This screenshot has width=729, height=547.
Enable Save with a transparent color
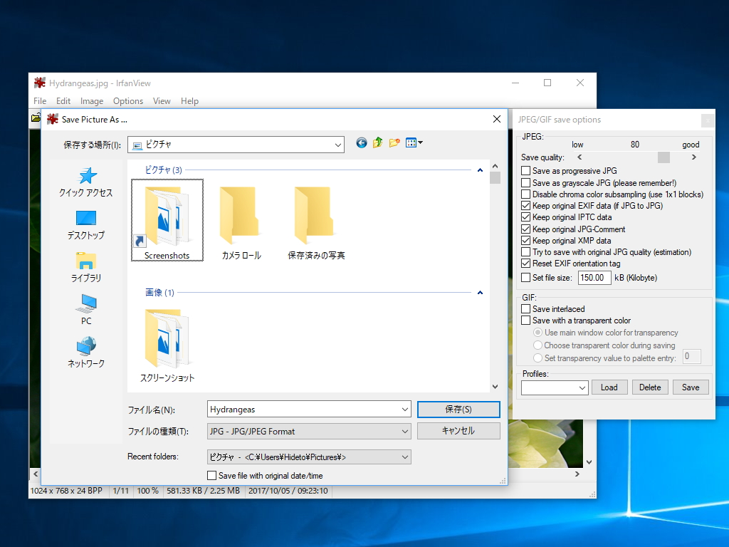[x=526, y=321]
